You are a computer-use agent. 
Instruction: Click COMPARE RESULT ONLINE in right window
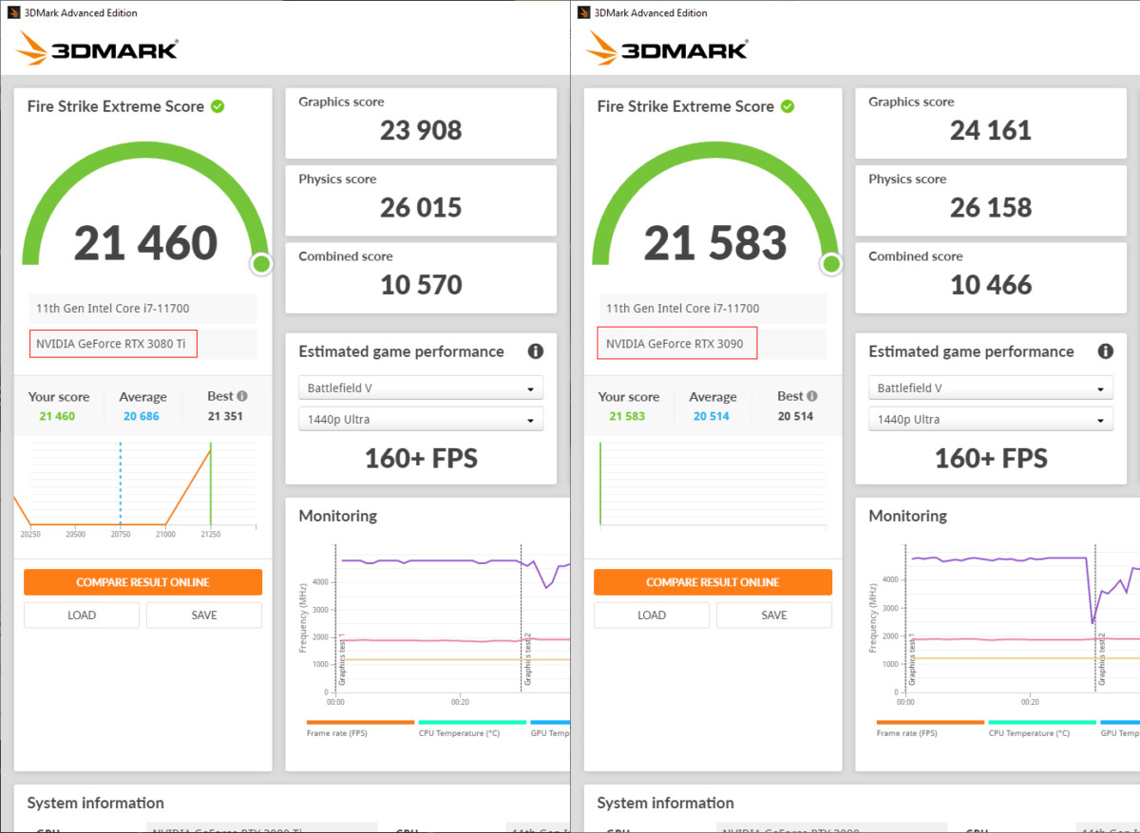(712, 582)
